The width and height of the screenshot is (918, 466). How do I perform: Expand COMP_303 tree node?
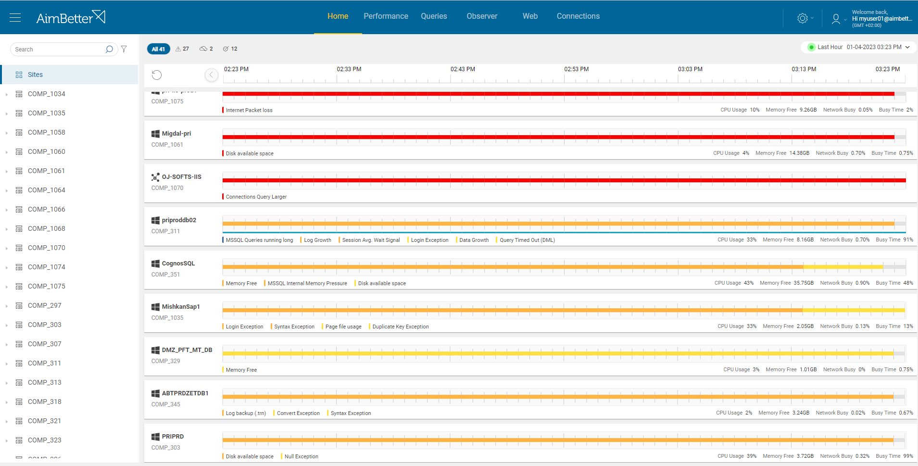(x=7, y=325)
